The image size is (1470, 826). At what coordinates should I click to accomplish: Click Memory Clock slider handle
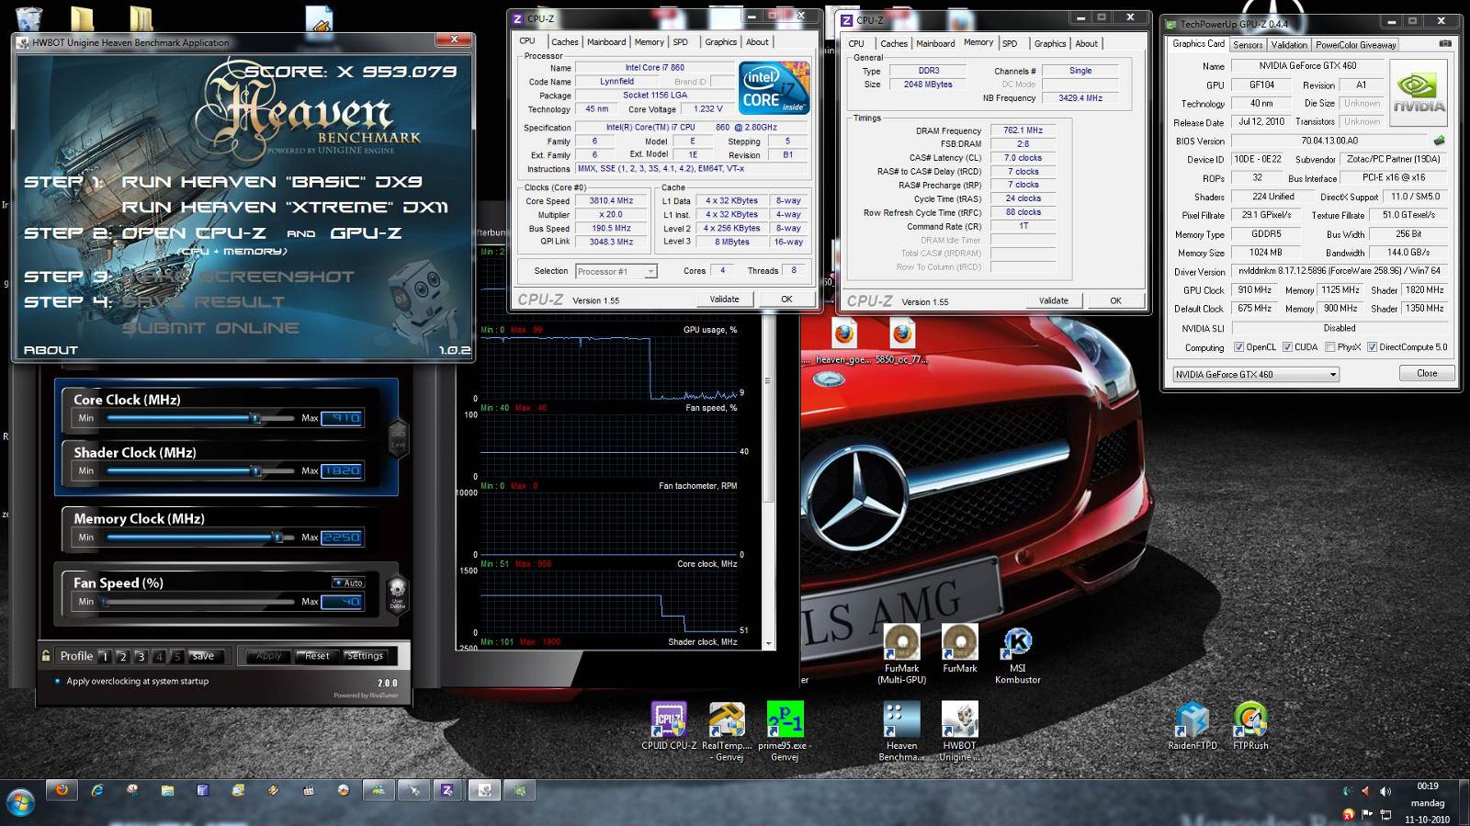(x=277, y=537)
